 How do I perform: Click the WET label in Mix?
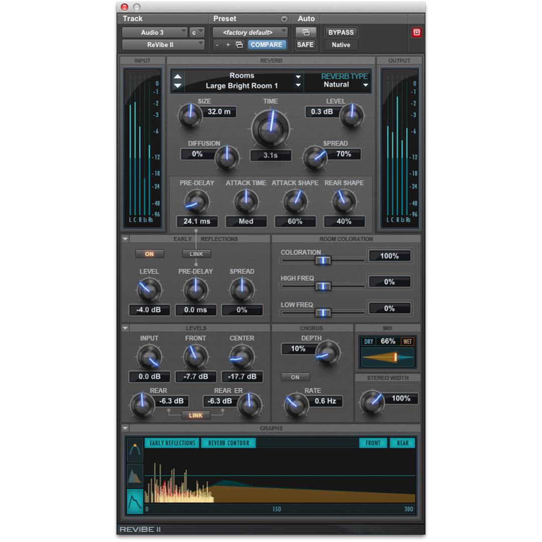[407, 342]
